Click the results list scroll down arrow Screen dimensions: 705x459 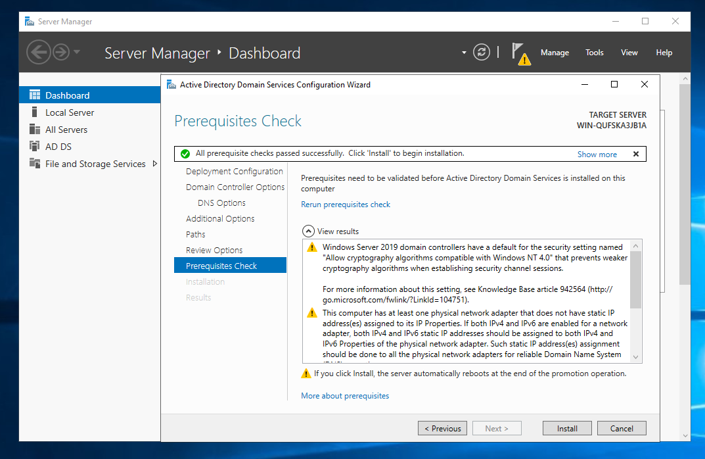click(x=635, y=357)
